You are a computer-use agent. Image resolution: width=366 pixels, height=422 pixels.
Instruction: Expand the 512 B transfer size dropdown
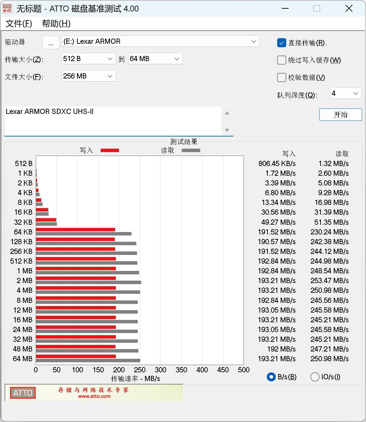88,59
